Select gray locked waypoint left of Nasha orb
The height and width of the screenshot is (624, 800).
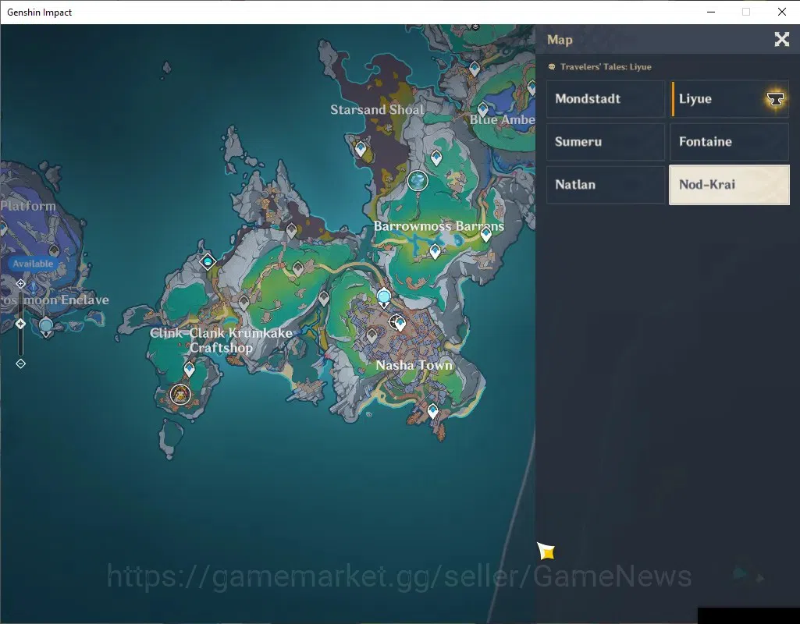click(x=324, y=298)
